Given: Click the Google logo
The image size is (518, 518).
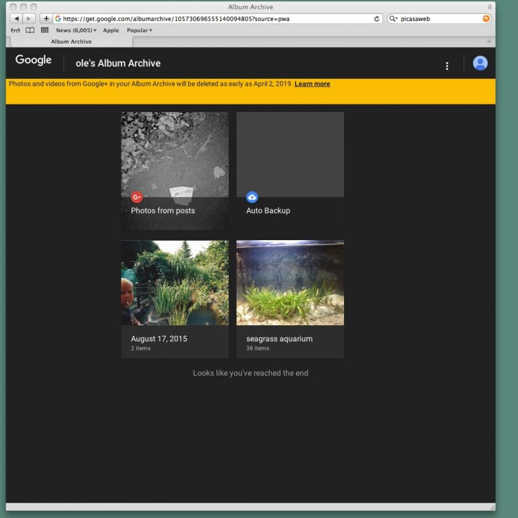Looking at the screenshot, I should (x=34, y=60).
